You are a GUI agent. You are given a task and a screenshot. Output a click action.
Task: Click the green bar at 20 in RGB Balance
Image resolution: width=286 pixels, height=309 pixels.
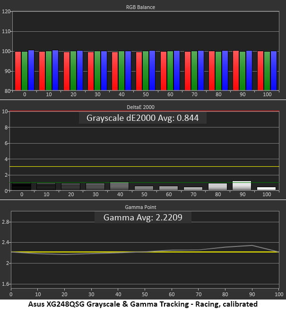73,71
